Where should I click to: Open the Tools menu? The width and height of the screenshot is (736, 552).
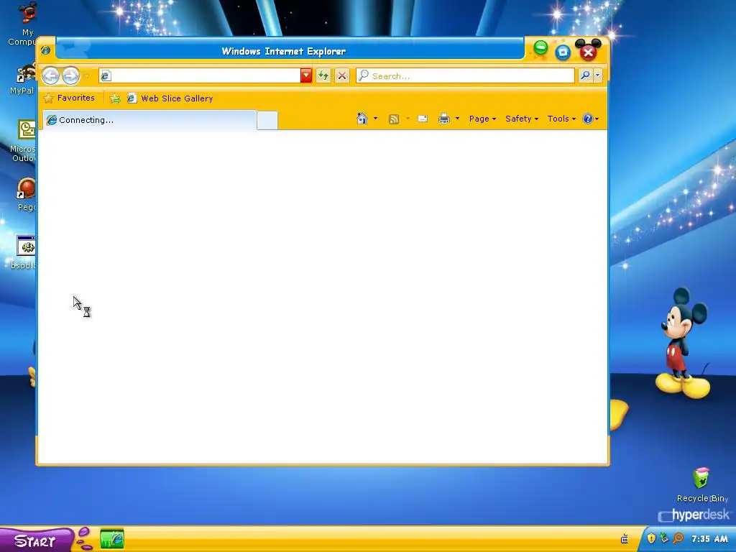[x=561, y=119]
